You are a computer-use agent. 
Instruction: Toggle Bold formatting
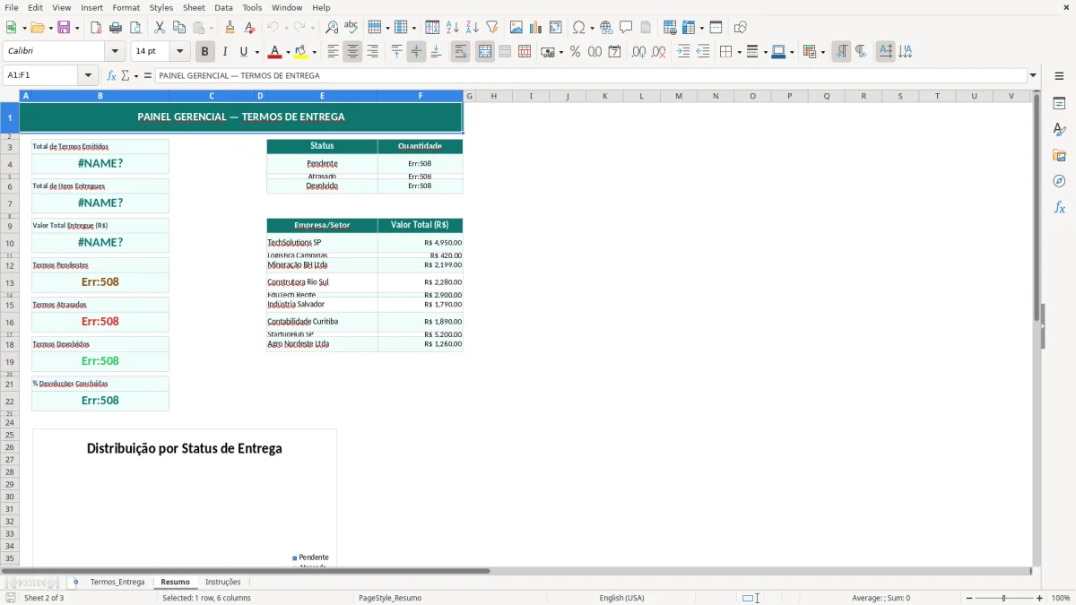(205, 52)
